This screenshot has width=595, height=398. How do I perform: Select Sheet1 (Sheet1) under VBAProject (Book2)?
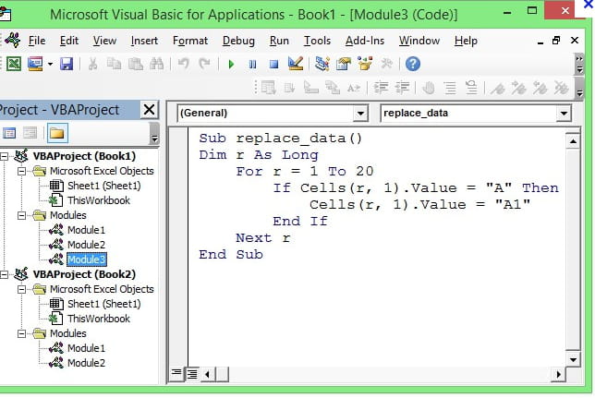pos(104,305)
